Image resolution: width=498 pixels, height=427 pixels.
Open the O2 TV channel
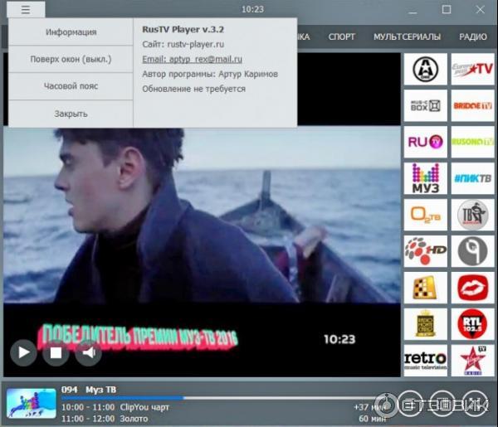425,215
